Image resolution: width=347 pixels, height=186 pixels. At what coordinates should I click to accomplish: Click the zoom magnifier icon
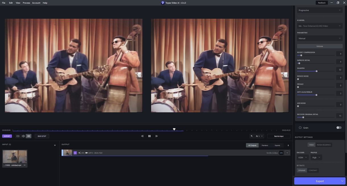tap(252, 136)
